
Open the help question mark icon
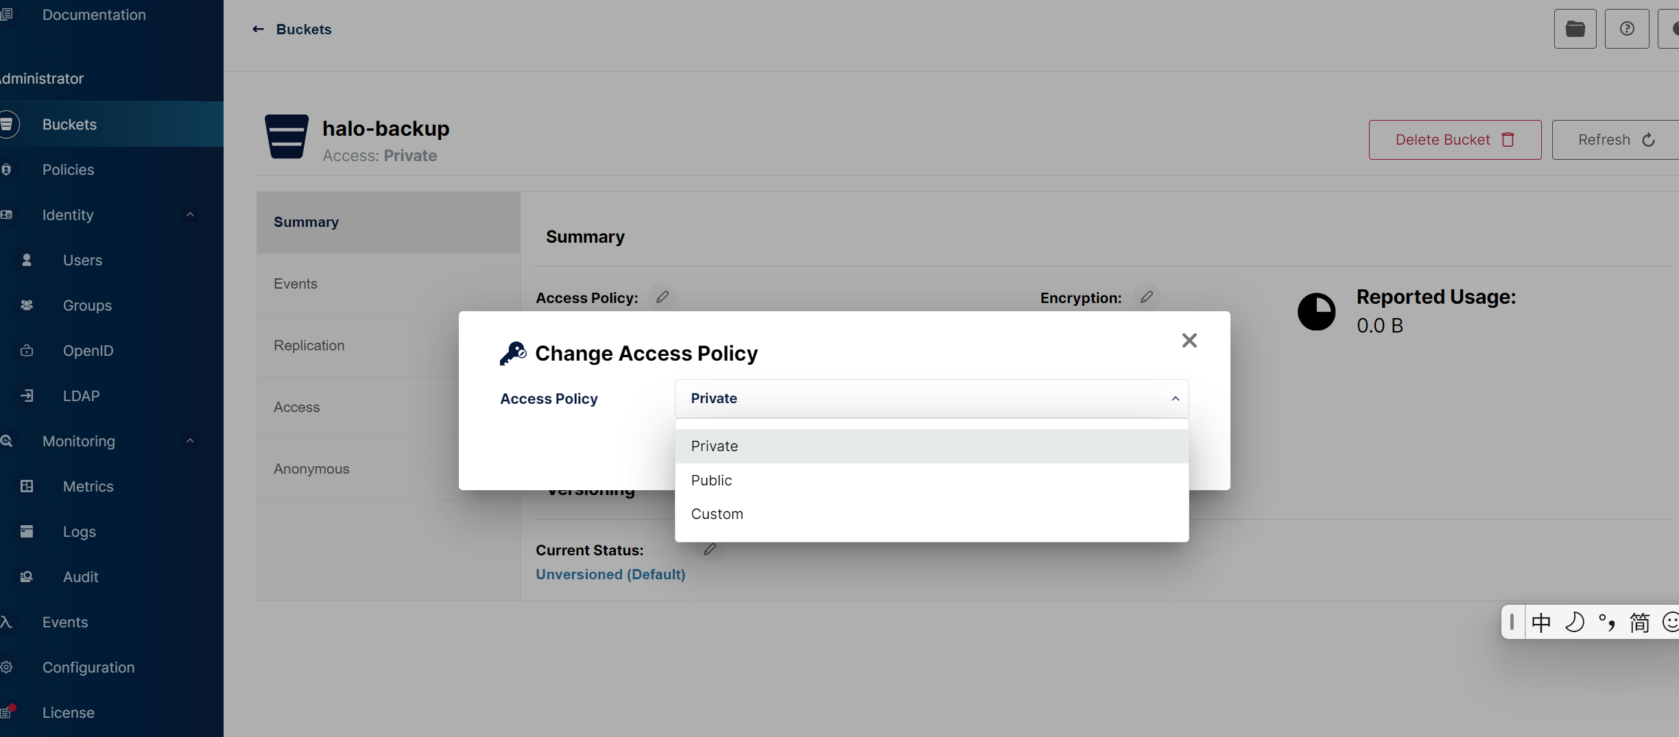click(1627, 29)
